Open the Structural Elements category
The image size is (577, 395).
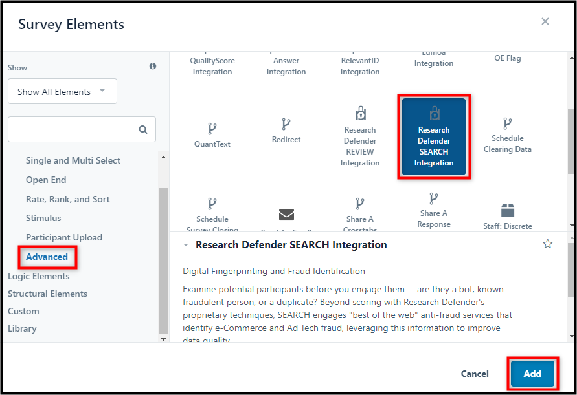coord(47,294)
